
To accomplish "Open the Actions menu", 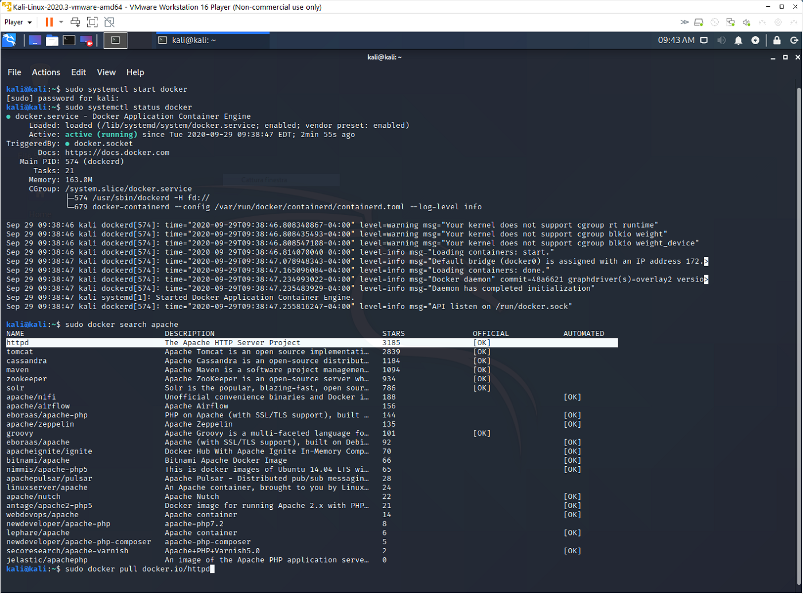I will 46,72.
